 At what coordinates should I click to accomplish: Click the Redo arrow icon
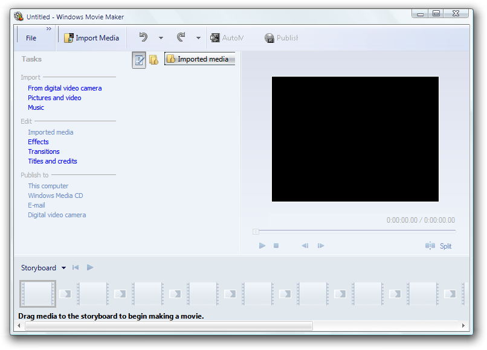(x=181, y=37)
